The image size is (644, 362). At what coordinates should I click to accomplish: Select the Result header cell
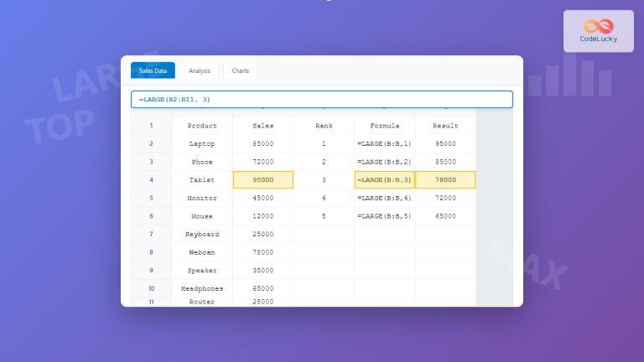pos(445,126)
